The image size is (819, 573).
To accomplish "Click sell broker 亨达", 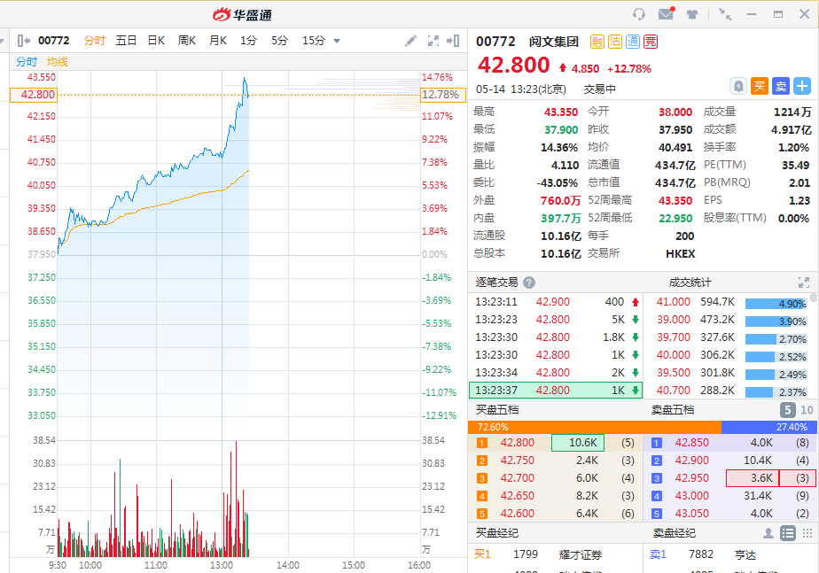I will pos(745,554).
